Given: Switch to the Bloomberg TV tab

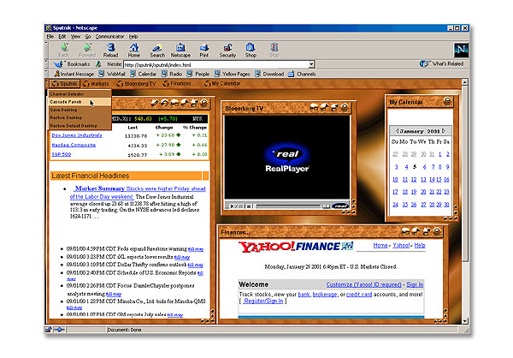Looking at the screenshot, I should (x=137, y=84).
